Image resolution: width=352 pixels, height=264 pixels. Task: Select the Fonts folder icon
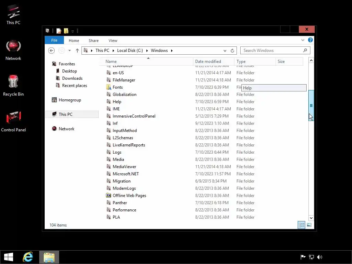pyautogui.click(x=109, y=87)
